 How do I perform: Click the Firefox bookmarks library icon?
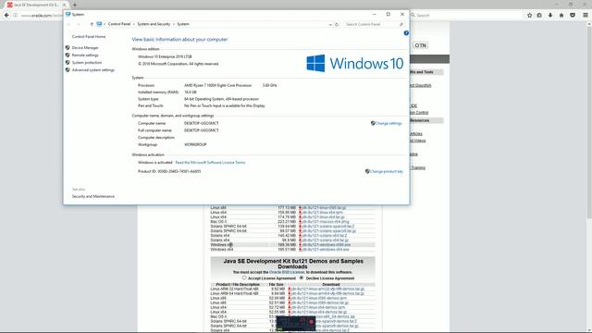coord(539,15)
